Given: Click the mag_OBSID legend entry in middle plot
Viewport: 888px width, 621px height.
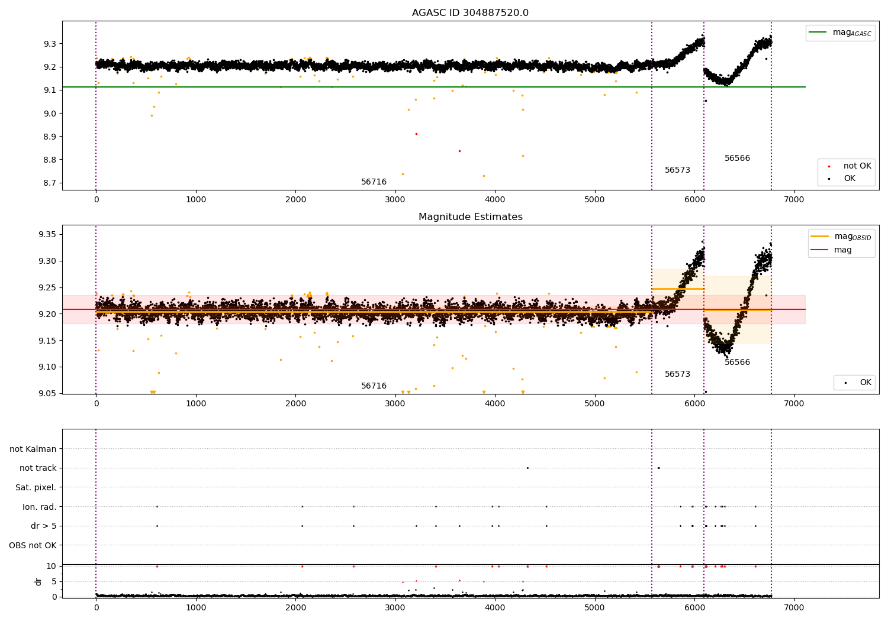Looking at the screenshot, I should click(841, 237).
